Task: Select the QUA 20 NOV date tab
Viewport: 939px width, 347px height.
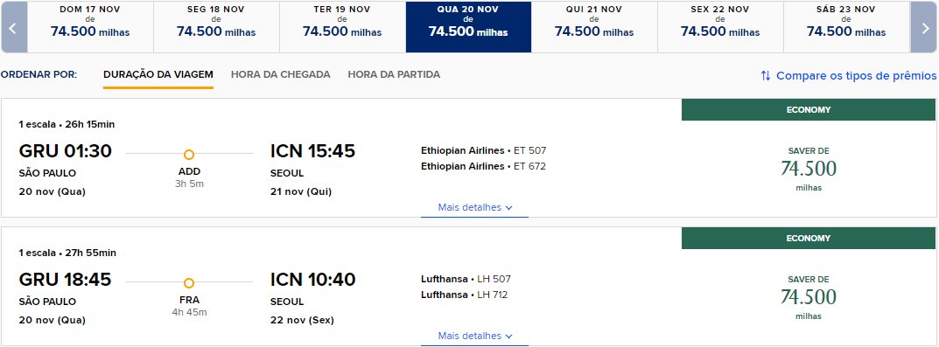Action: tap(468, 27)
